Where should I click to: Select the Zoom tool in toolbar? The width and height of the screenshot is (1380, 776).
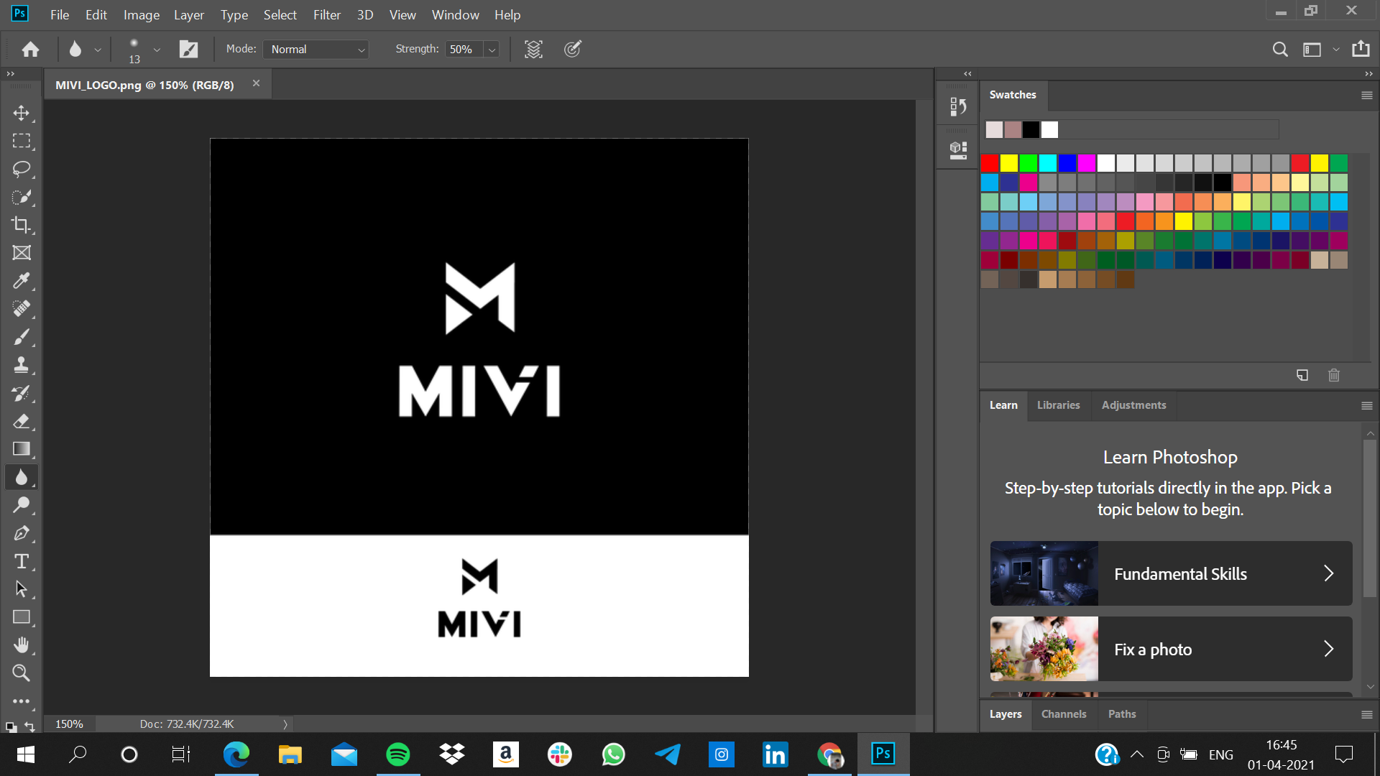(x=22, y=673)
